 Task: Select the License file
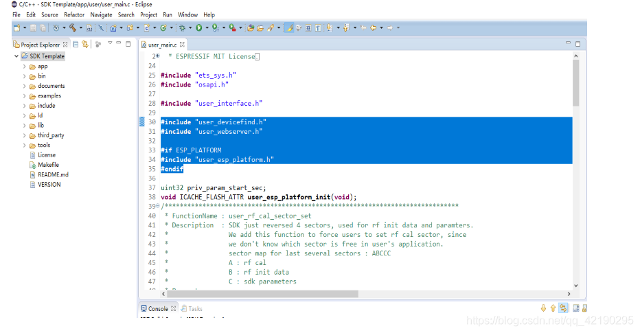click(43, 155)
